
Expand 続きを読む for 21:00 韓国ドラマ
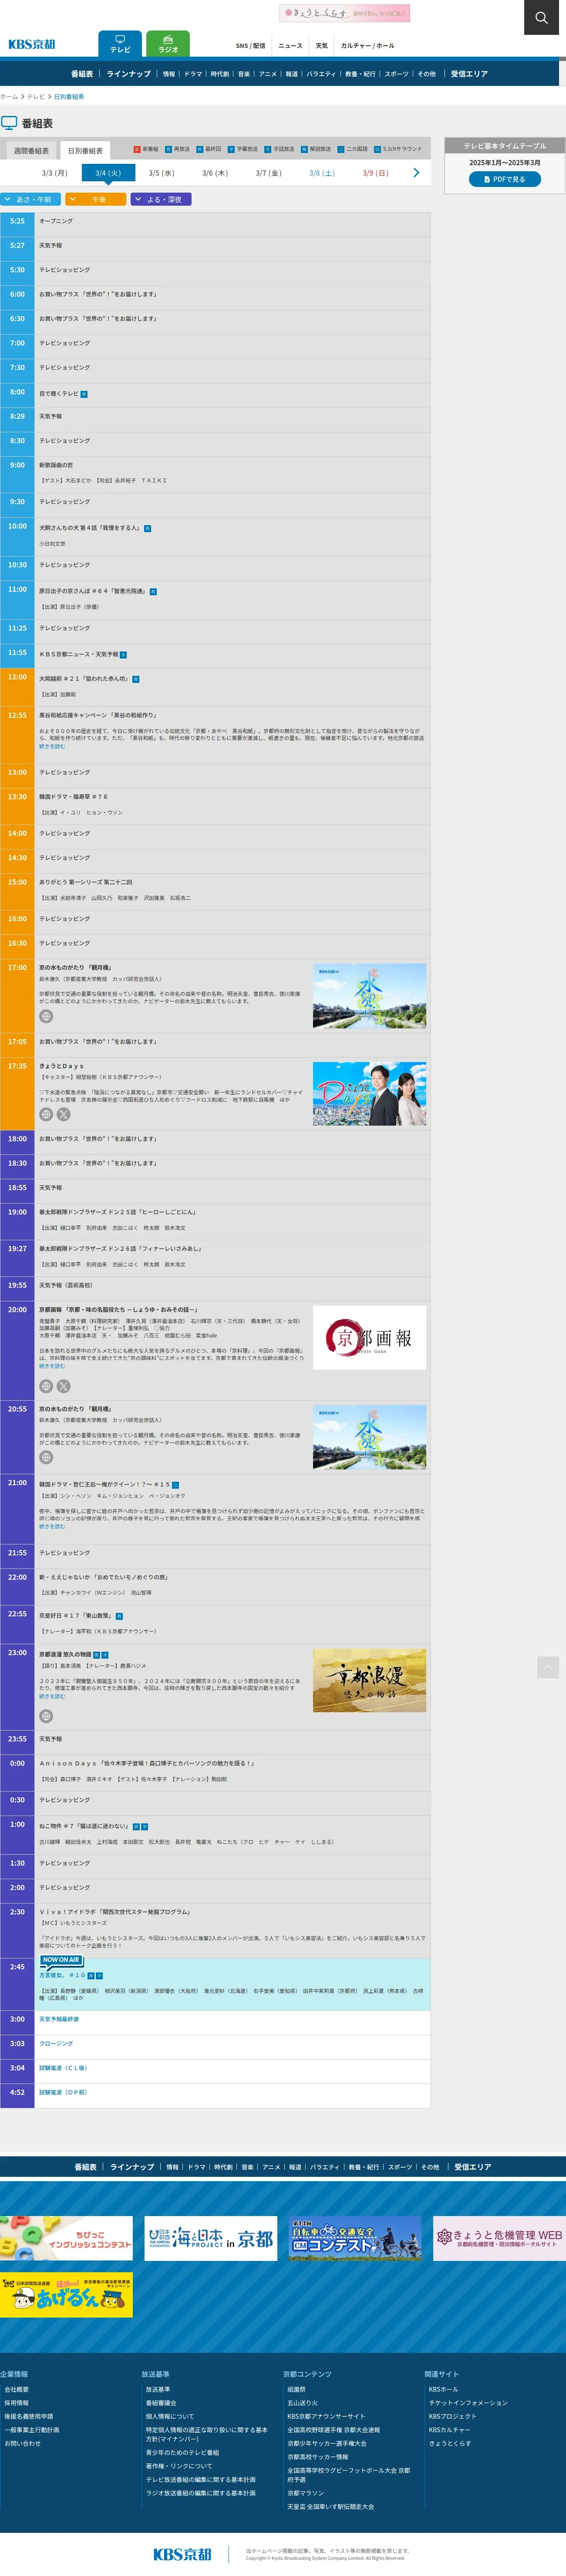point(52,1526)
